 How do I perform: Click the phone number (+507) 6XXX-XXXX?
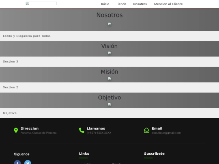click(99, 133)
